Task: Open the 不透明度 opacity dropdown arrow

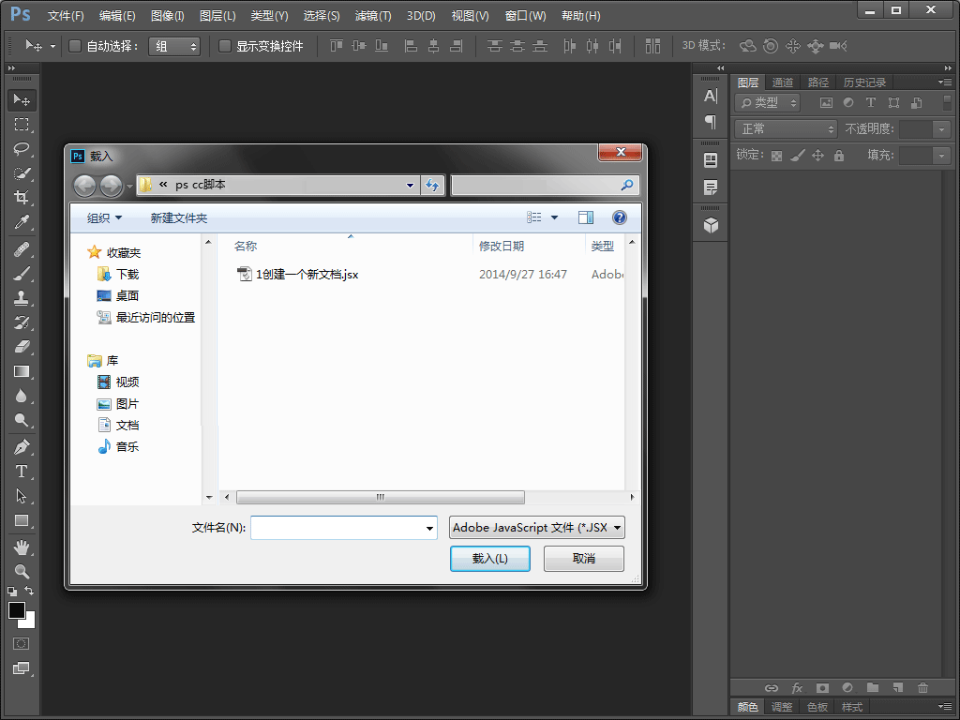Action: 941,129
